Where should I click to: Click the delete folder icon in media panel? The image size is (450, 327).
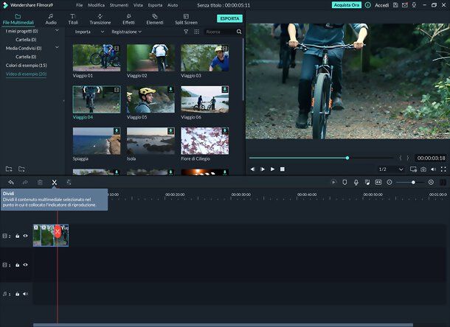point(21,169)
